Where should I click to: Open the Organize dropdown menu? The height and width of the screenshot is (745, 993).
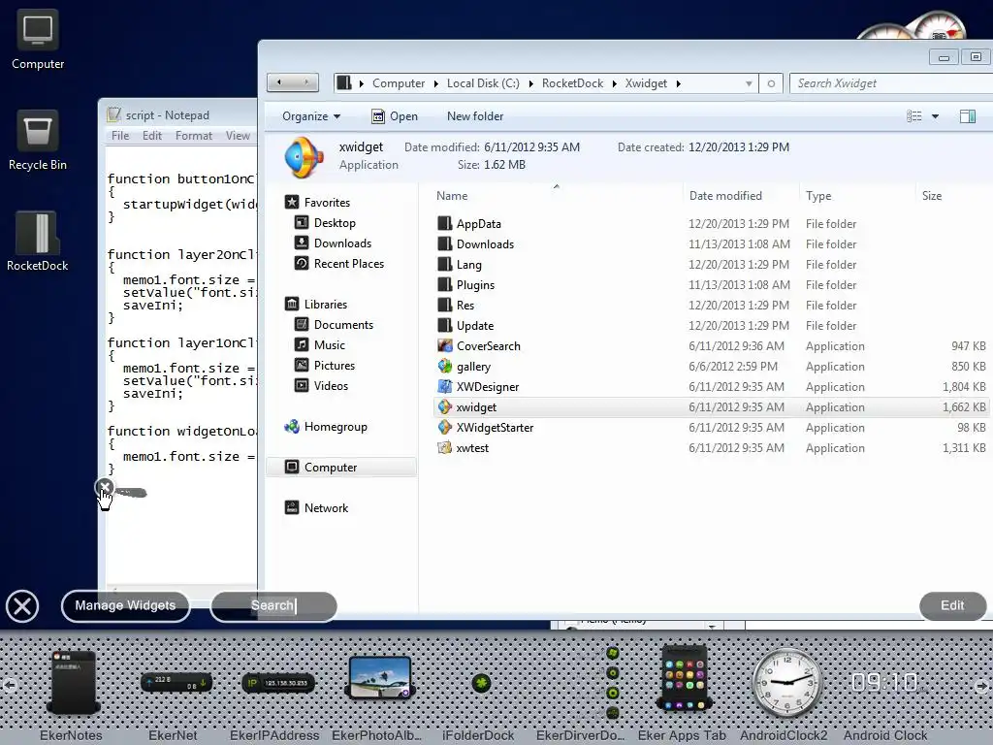click(x=311, y=116)
